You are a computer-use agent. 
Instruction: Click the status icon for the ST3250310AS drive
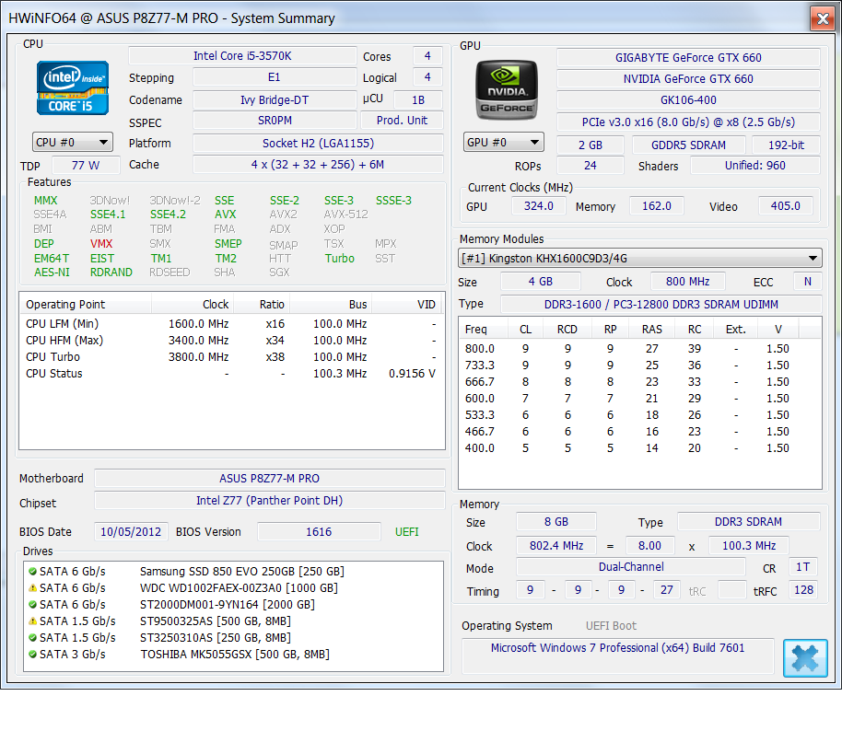click(x=32, y=638)
